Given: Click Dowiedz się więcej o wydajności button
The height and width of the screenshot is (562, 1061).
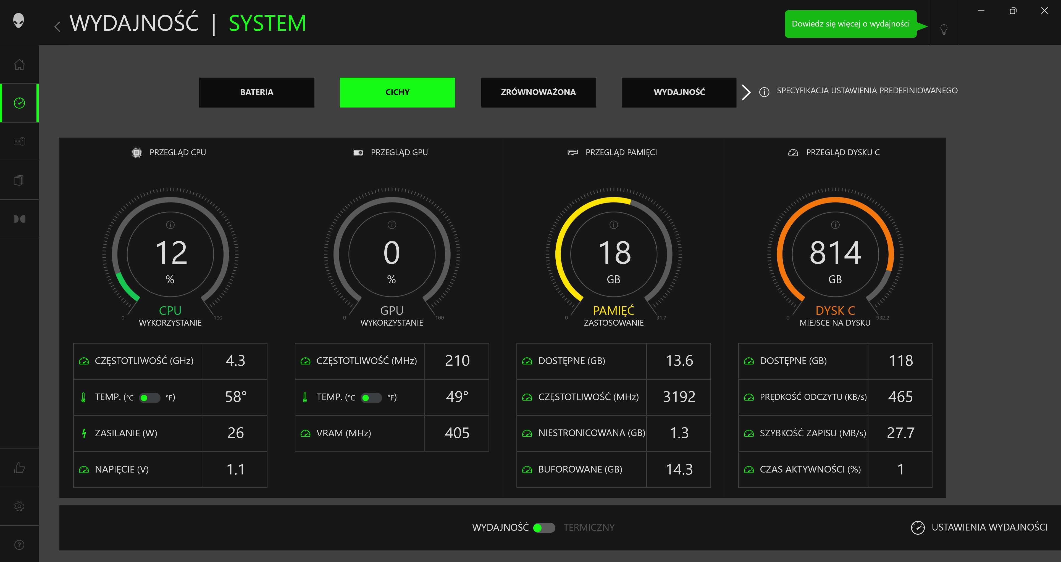Looking at the screenshot, I should tap(850, 24).
